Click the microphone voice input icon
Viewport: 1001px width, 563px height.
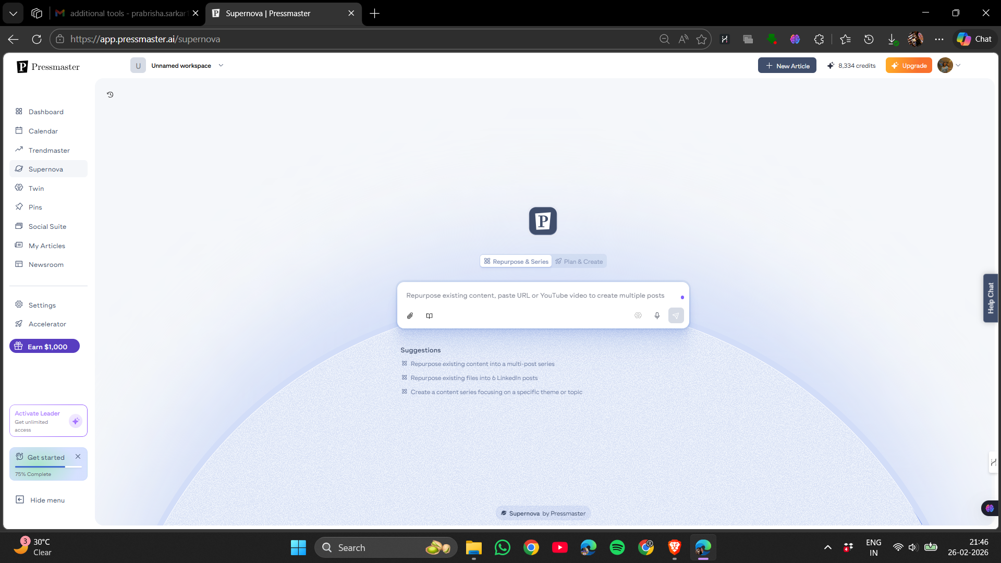pos(657,316)
